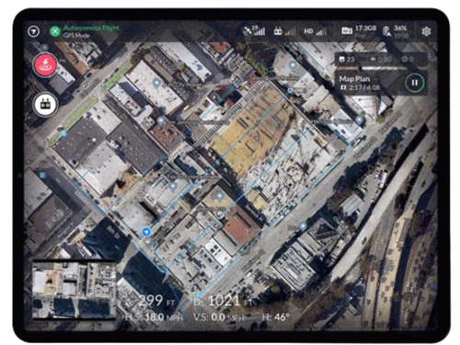Select the "17.3GB" free storage value

(x=365, y=29)
